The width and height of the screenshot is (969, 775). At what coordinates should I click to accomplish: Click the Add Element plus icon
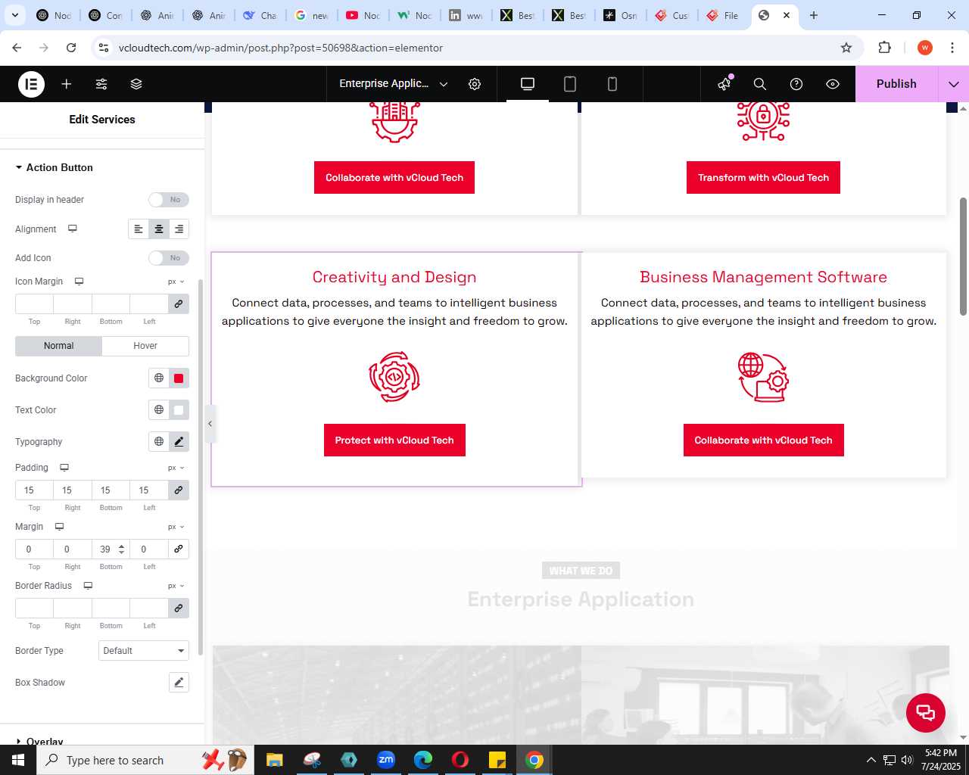click(67, 84)
